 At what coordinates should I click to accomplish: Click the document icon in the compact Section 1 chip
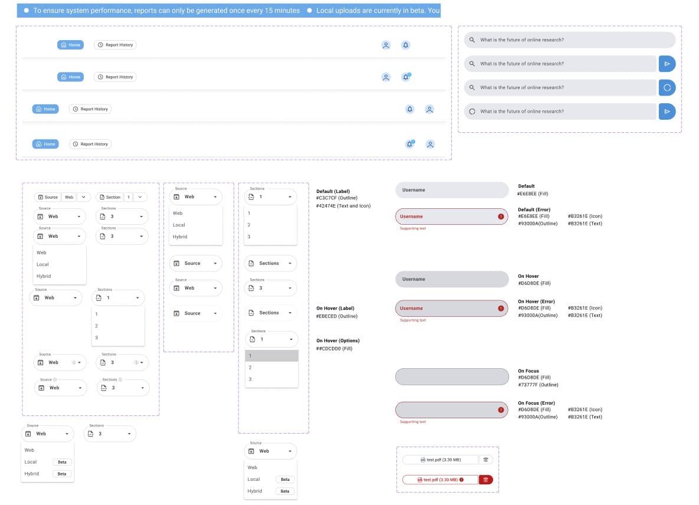[102, 197]
